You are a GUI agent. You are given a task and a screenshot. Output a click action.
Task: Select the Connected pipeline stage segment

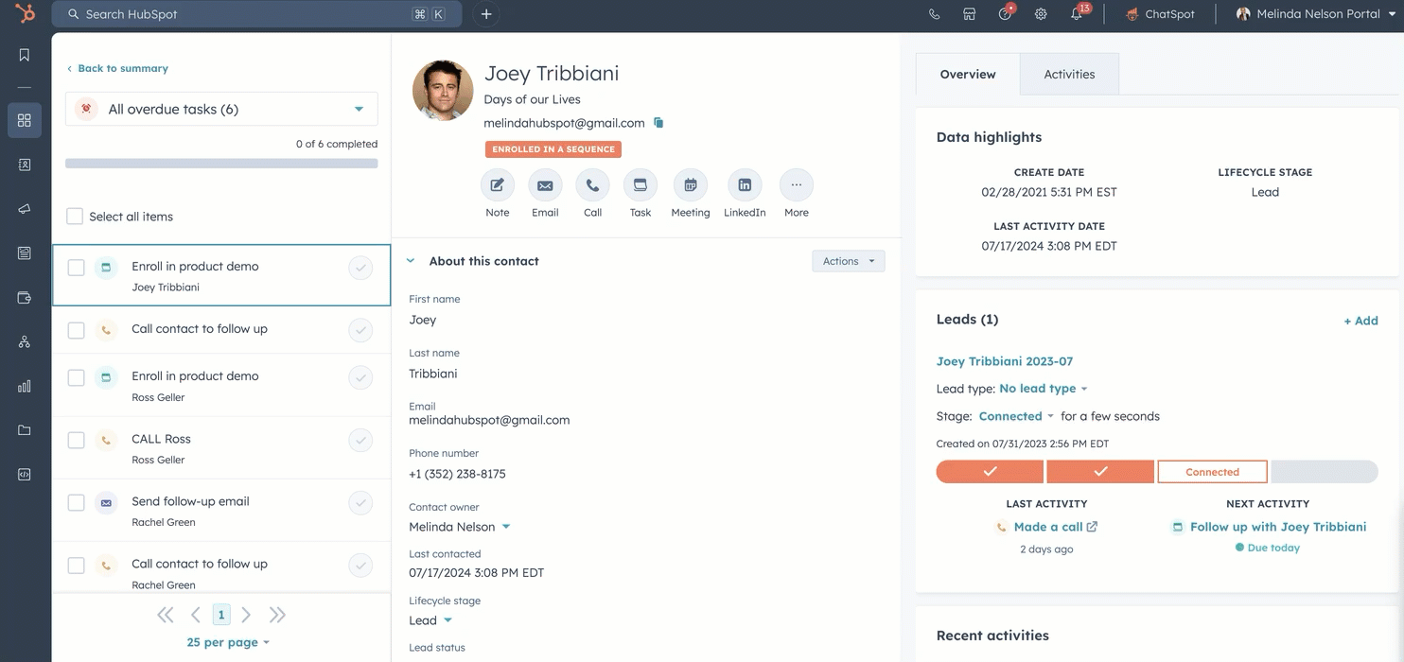1212,472
